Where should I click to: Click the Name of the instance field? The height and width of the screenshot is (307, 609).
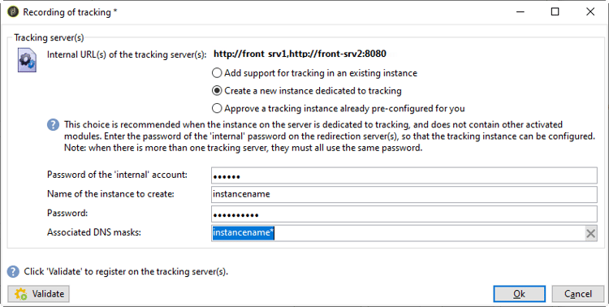pos(404,194)
